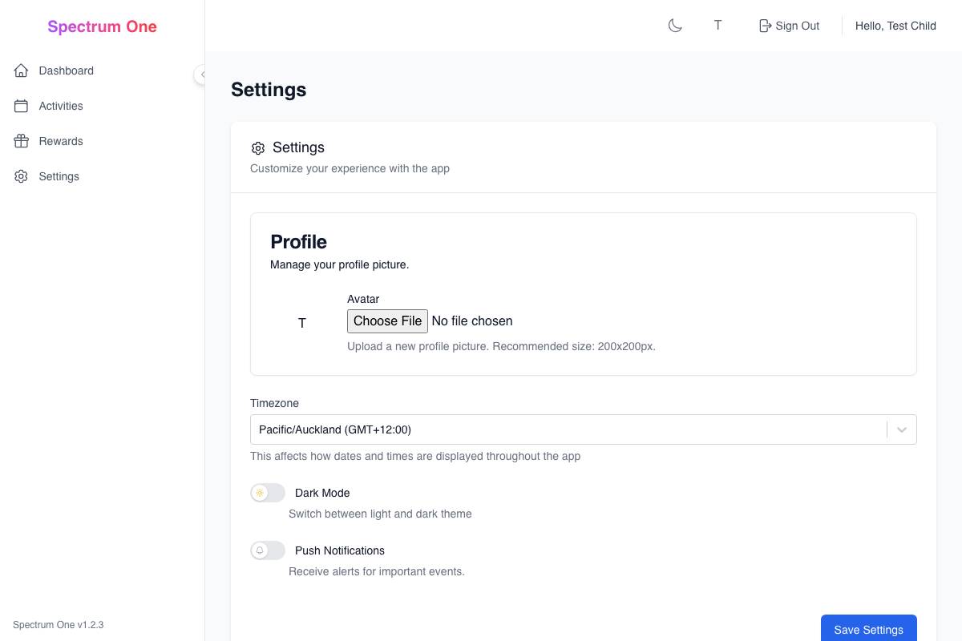Save Settings with the blue button
The width and height of the screenshot is (962, 641).
point(869,630)
